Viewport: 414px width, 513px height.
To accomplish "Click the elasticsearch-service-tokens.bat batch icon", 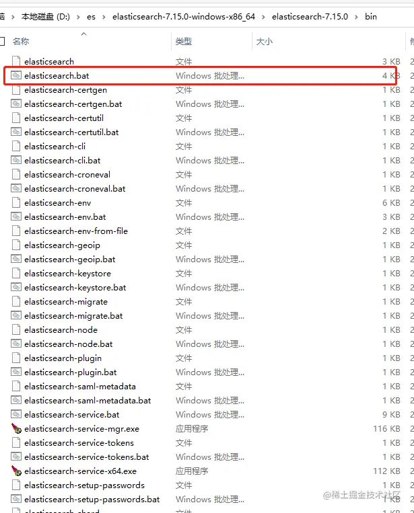I will pos(16,457).
